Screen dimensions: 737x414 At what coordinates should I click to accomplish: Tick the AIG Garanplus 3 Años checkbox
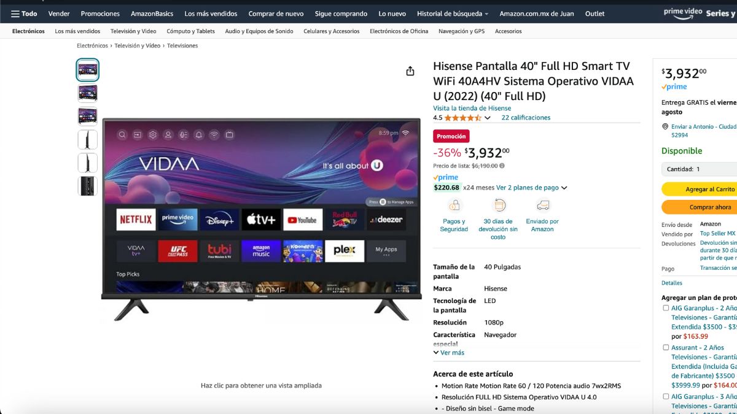(x=666, y=396)
